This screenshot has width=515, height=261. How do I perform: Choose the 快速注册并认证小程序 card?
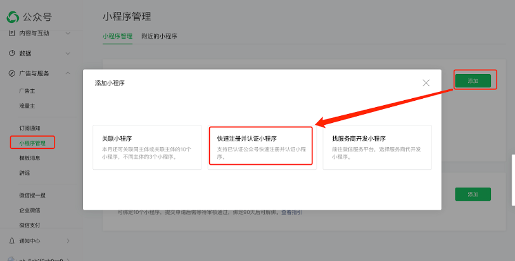click(x=262, y=148)
